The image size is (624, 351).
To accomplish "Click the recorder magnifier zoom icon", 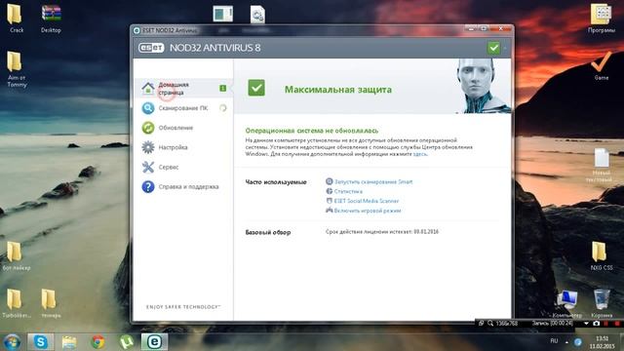I will click(490, 324).
